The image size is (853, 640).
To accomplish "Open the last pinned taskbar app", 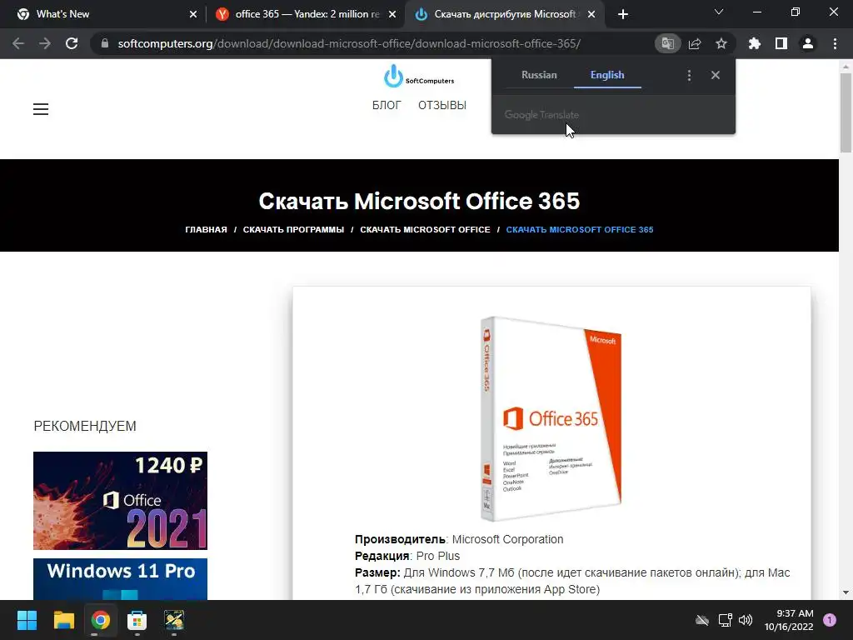I will point(174,620).
